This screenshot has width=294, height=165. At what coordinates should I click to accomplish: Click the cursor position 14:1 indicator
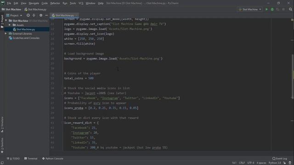click(x=234, y=163)
